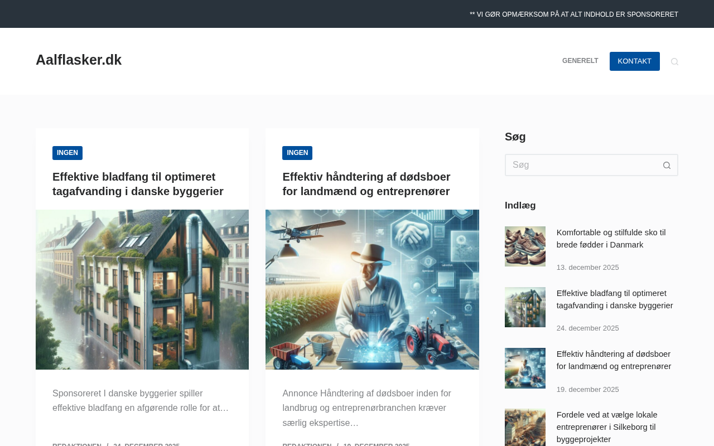Open the header search icon

[x=674, y=61]
